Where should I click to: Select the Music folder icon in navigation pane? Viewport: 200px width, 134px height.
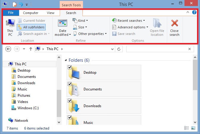tap(14, 89)
